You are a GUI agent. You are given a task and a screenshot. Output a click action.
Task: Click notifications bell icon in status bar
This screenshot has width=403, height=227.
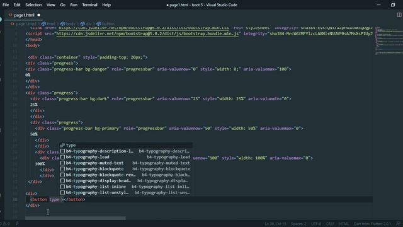(x=399, y=224)
